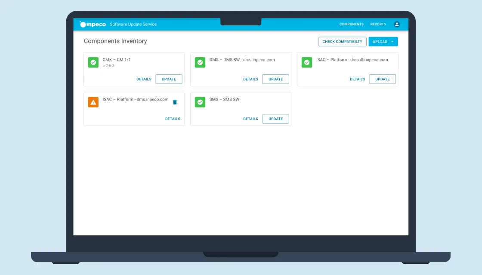482x275 pixels.
Task: Click green check icon for ISAC dms.db.inpeco.com
Action: click(x=307, y=62)
